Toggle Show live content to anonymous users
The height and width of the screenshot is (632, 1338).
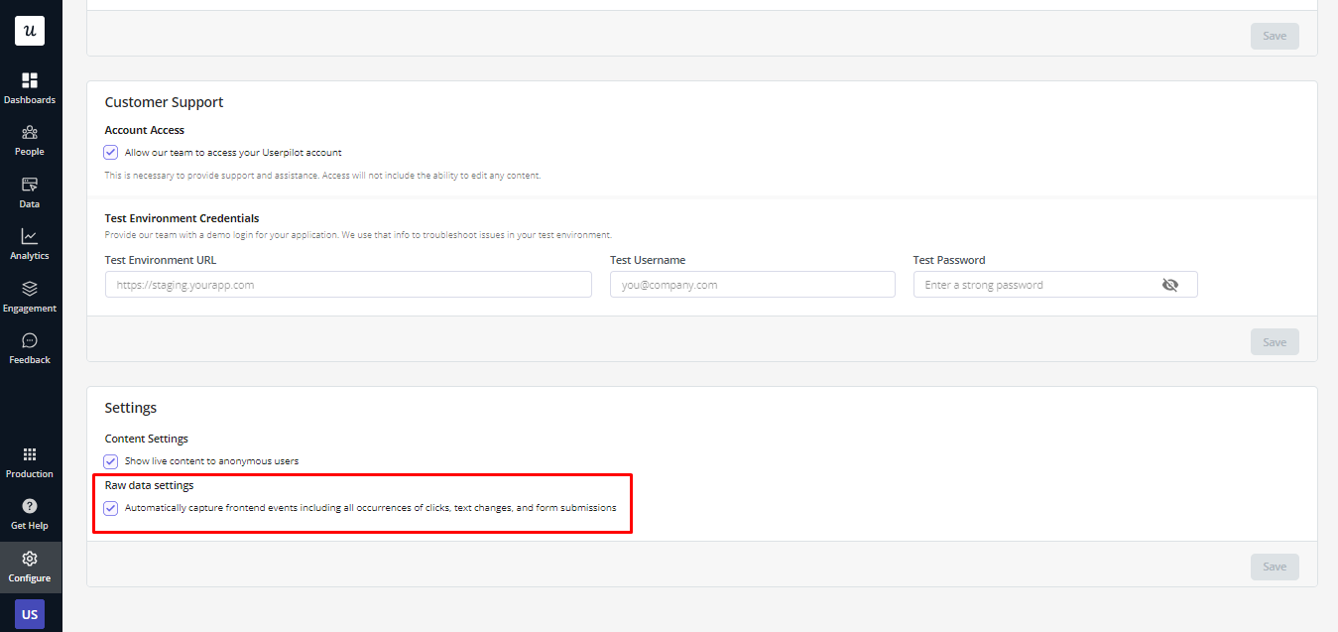point(111,461)
